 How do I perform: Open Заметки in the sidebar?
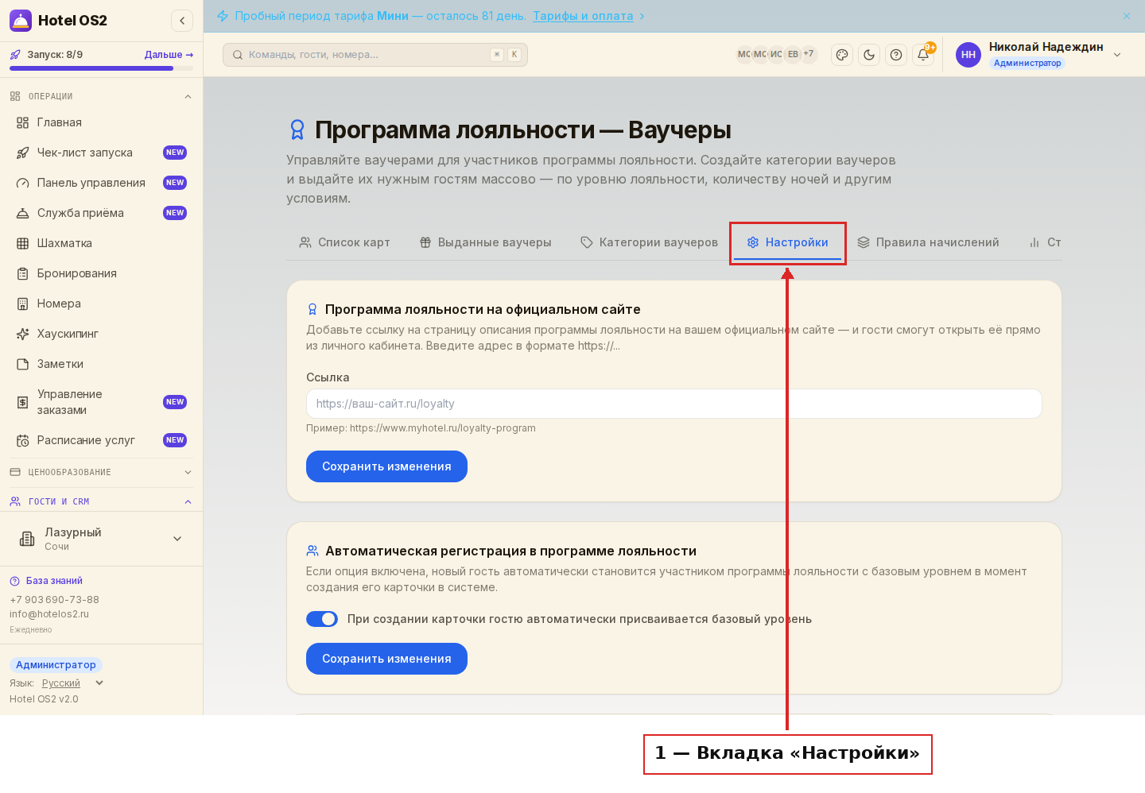[x=101, y=364]
